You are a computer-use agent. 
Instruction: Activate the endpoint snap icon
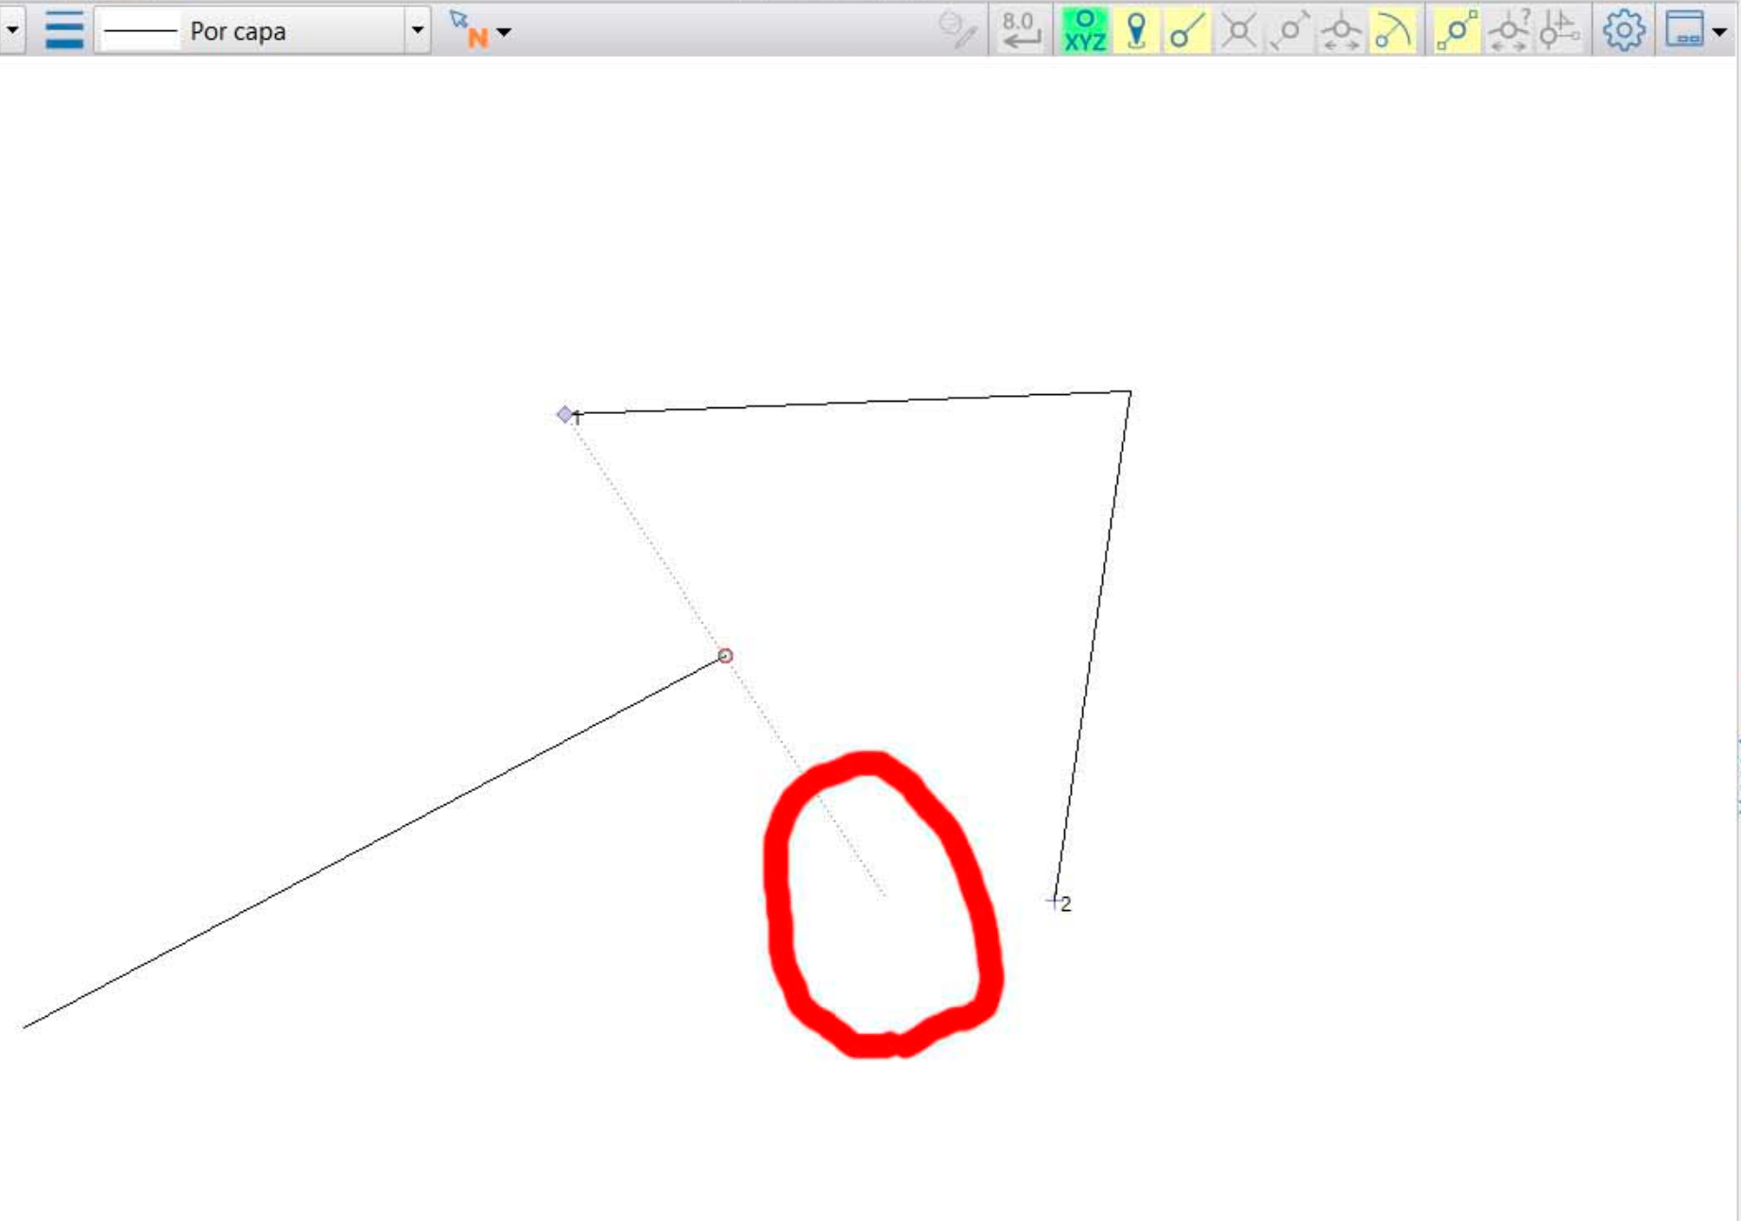click(x=1187, y=31)
